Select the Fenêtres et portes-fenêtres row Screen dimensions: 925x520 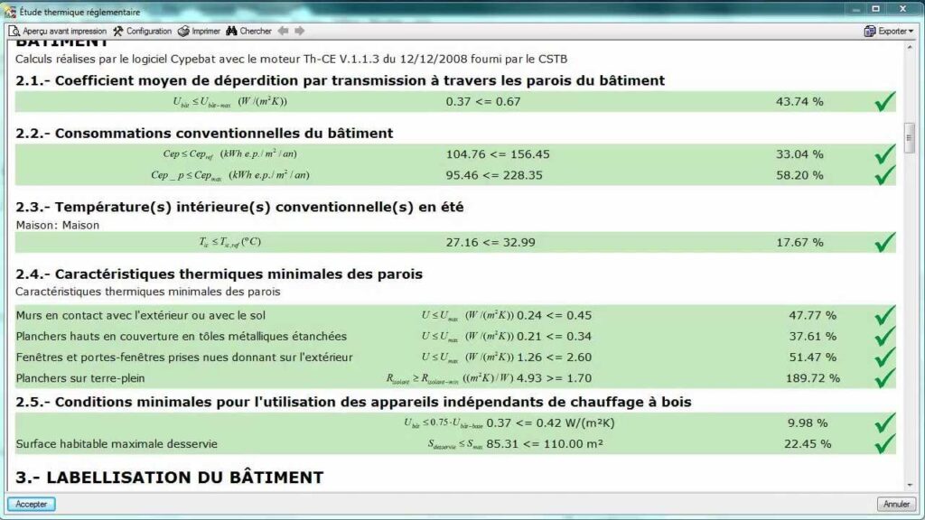[x=182, y=357]
